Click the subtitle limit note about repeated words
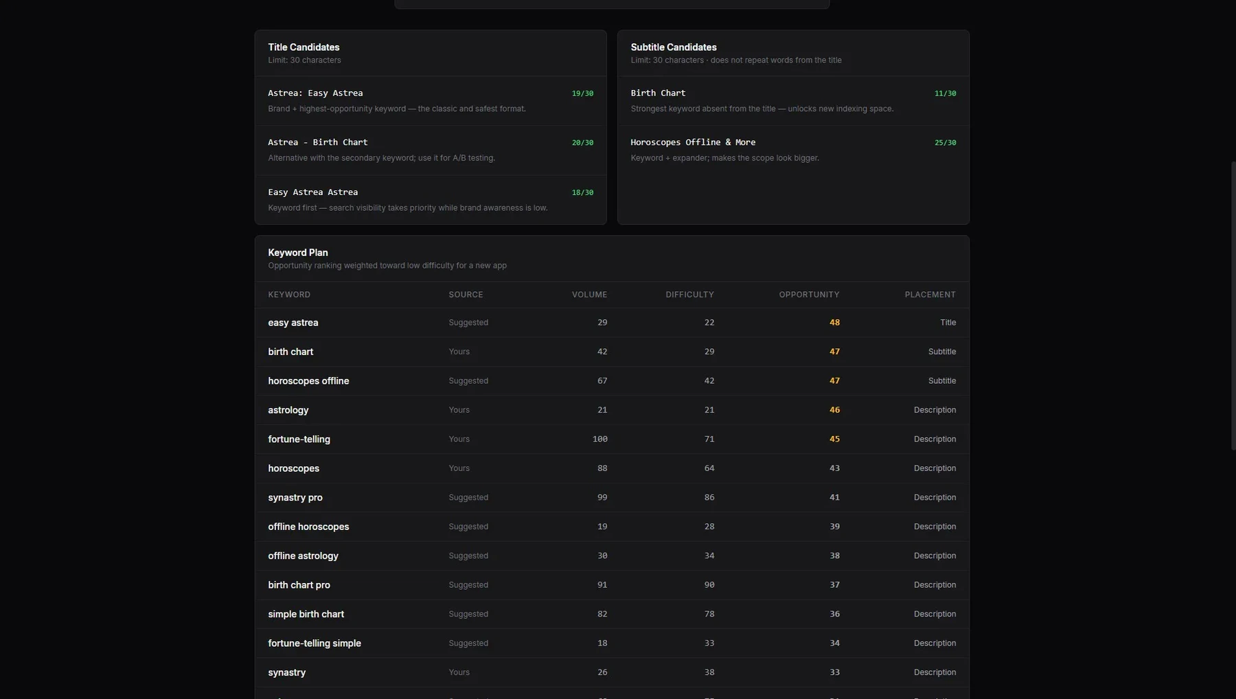 736,60
